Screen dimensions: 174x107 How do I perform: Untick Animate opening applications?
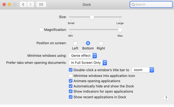pos(71,81)
